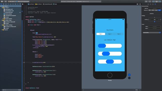The image size is (162, 91).
Task: Open the Find navigator
Action: pyautogui.click(x=8, y=4)
